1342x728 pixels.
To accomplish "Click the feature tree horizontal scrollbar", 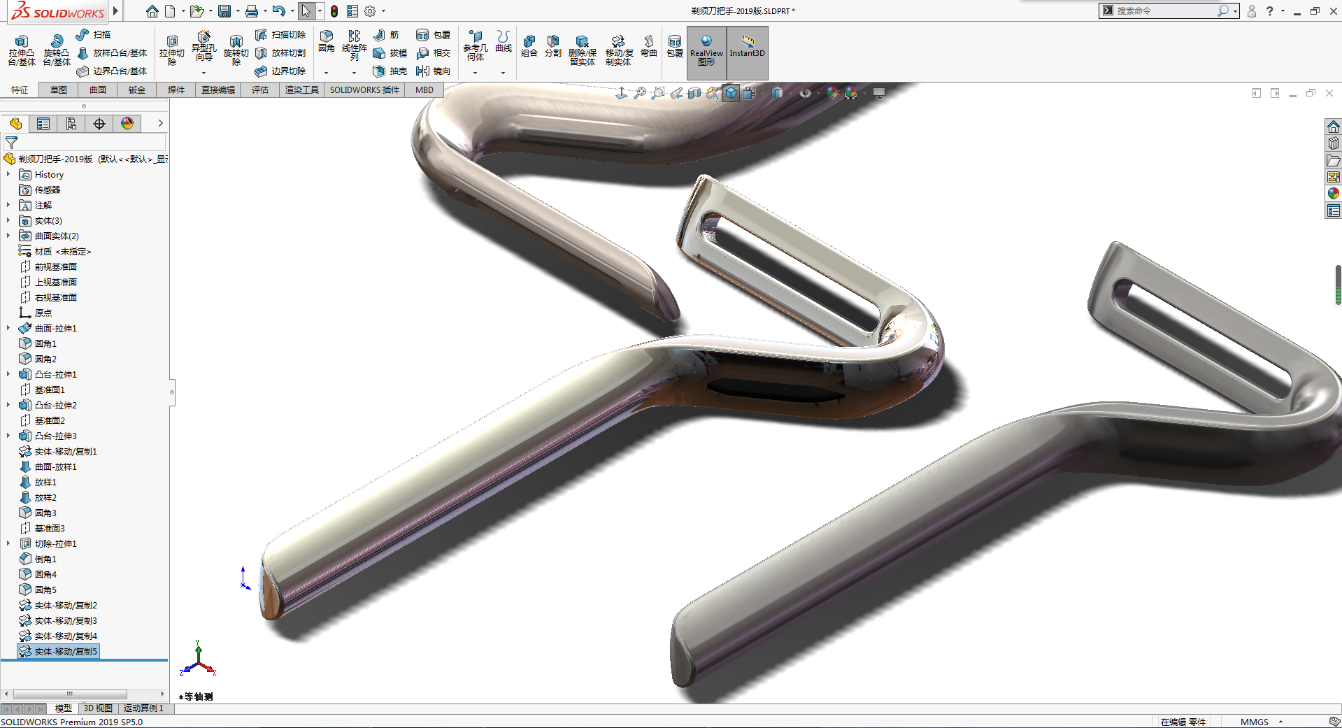I will [x=70, y=694].
